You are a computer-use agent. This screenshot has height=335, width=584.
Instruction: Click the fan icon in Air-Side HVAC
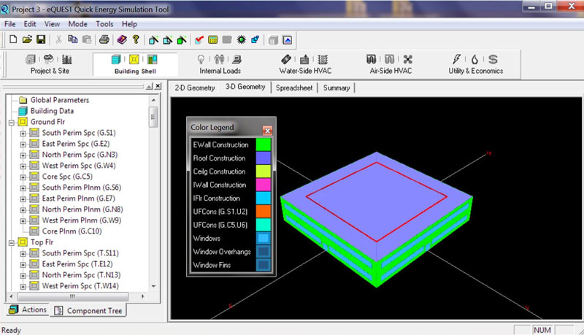[408, 59]
